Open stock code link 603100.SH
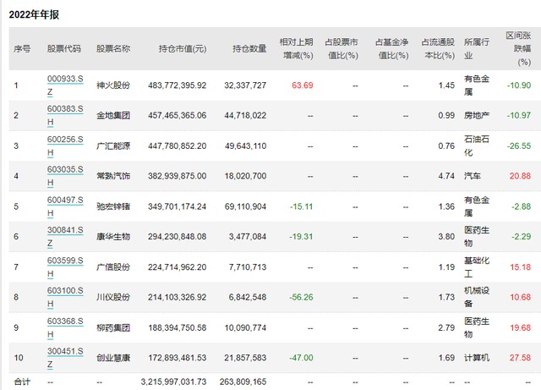The height and width of the screenshot is (390, 541). point(65,292)
